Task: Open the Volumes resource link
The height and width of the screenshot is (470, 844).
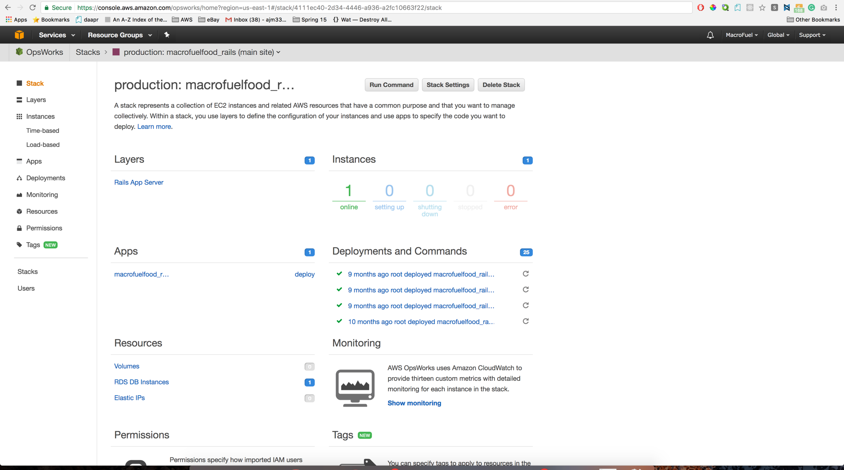Action: 127,366
